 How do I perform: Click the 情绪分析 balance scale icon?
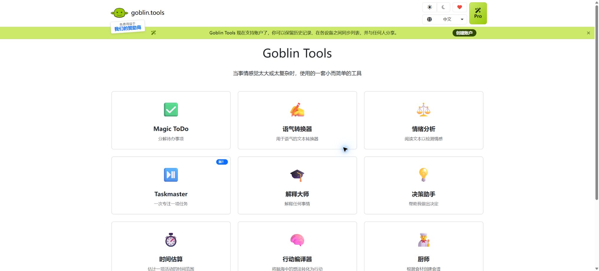tap(423, 110)
